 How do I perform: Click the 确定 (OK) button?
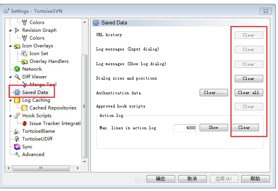coord(161,179)
